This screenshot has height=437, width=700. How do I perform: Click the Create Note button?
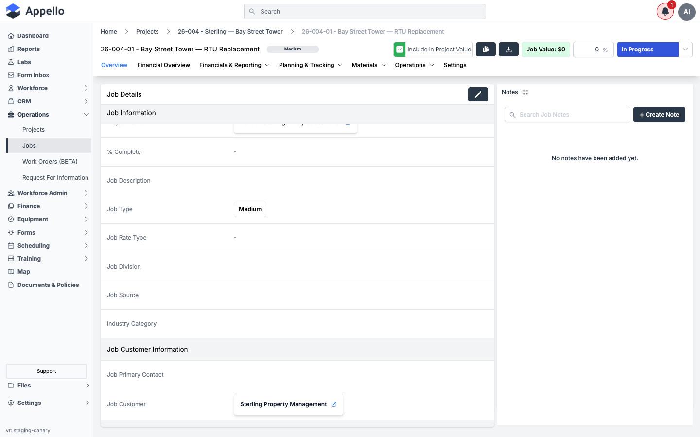659,115
